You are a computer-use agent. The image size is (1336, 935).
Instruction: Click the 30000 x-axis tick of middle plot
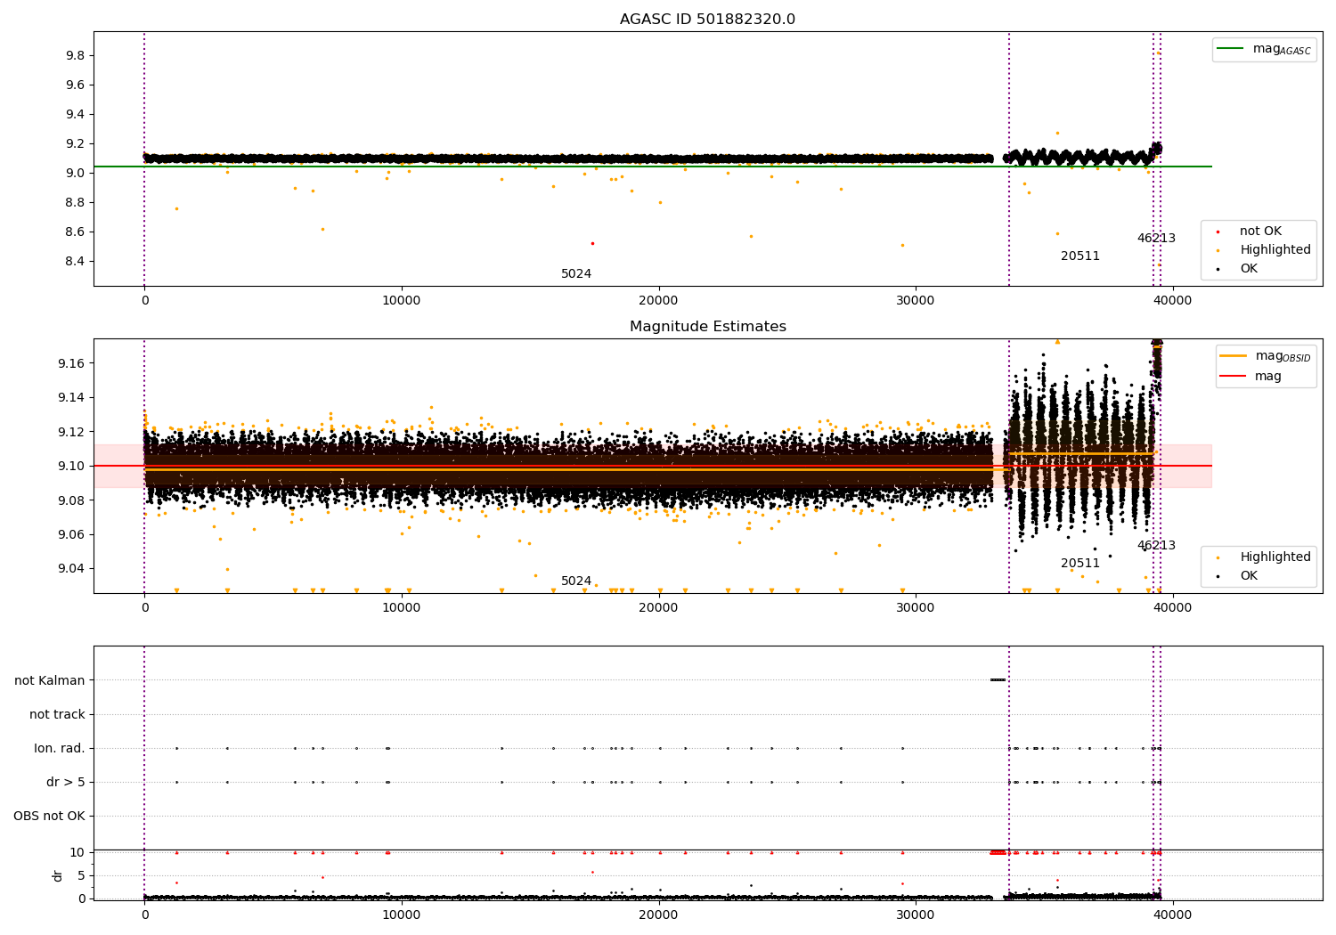(916, 607)
